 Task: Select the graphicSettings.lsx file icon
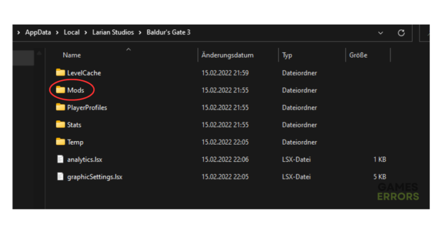click(60, 177)
